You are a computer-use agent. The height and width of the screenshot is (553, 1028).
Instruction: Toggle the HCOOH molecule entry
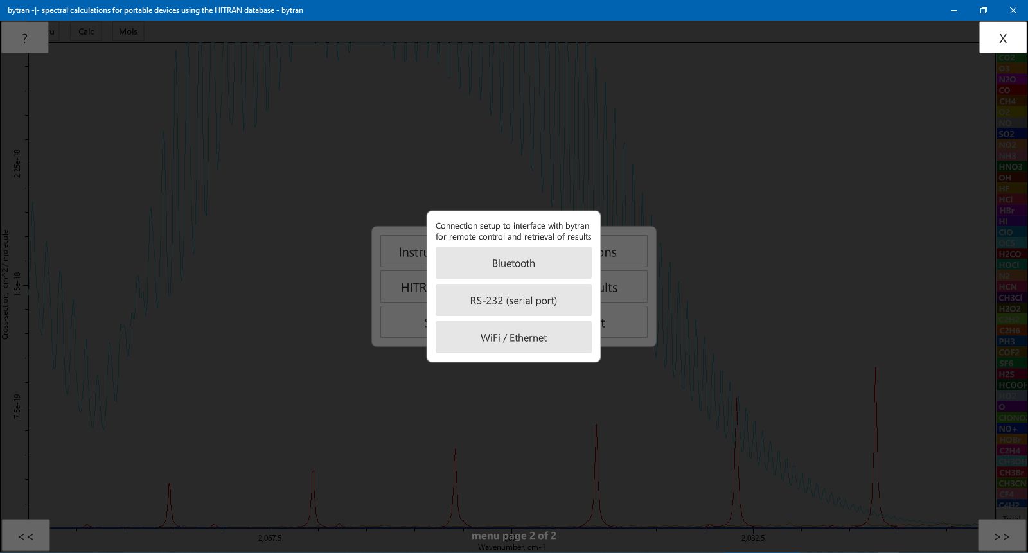[1011, 385]
